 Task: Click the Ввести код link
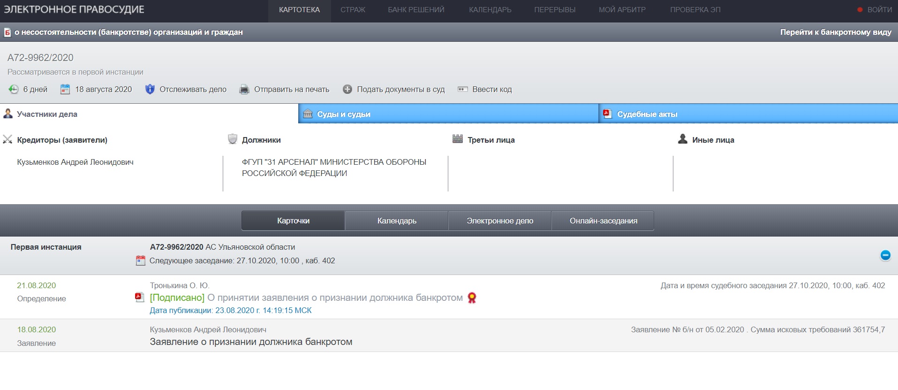pos(492,89)
